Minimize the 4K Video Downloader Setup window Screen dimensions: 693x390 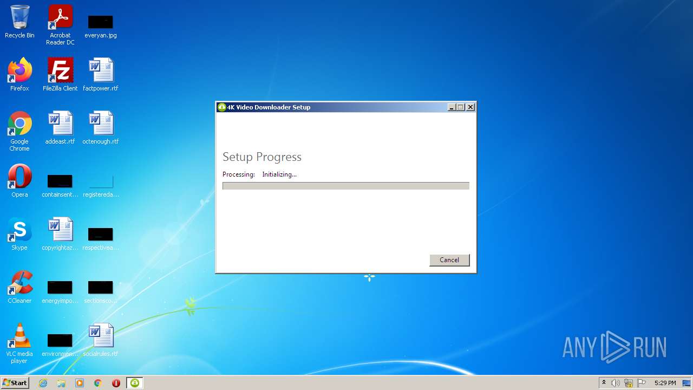pos(452,107)
